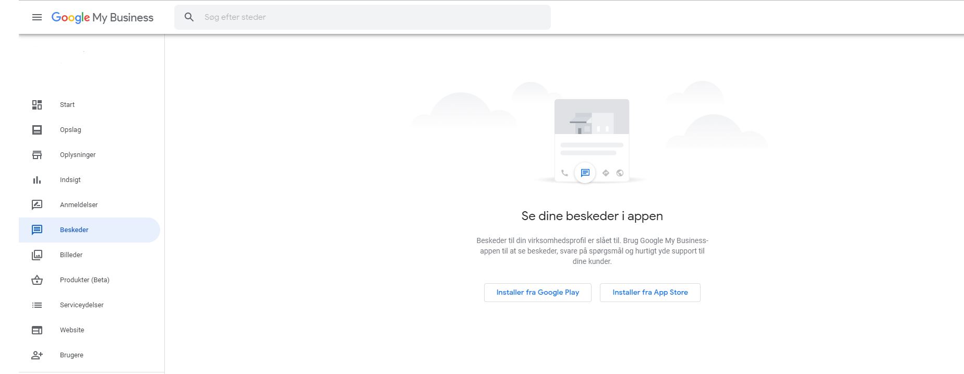Click the description text about Beskeder

click(x=592, y=251)
